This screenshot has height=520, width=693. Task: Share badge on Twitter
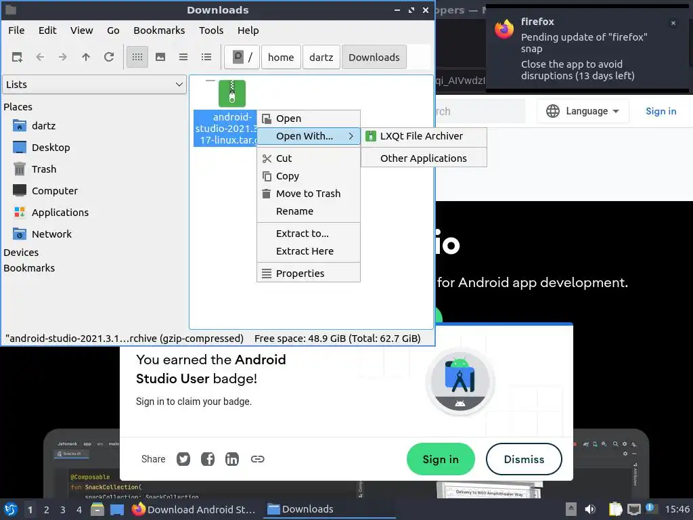tap(183, 459)
